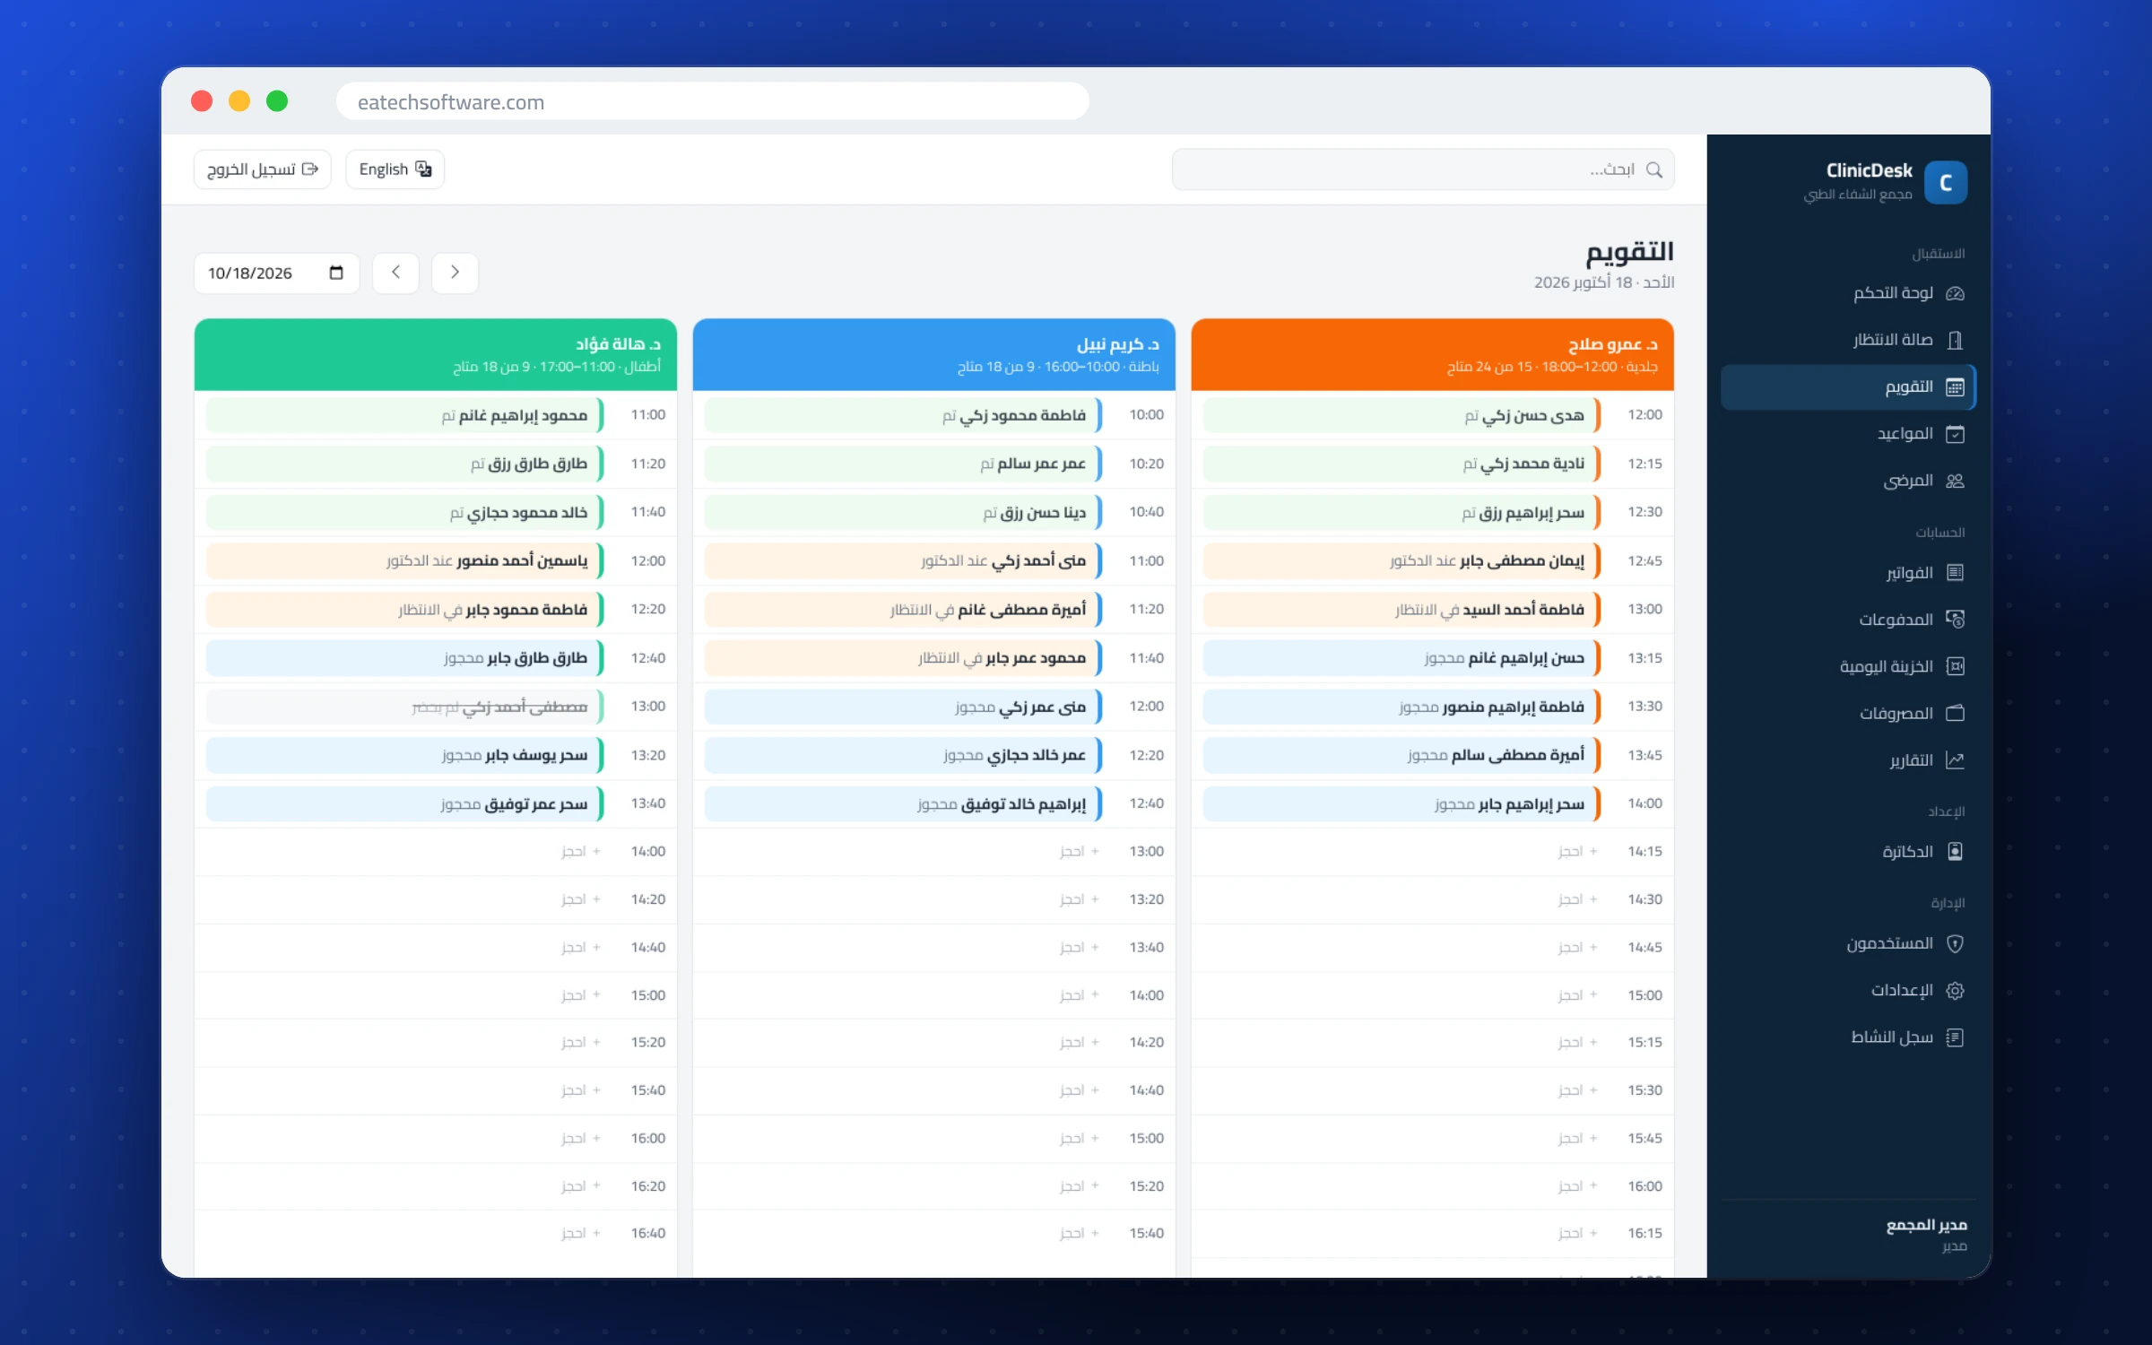Open المدفوعات payments sidebar icon
The width and height of the screenshot is (2152, 1345).
click(x=1955, y=620)
